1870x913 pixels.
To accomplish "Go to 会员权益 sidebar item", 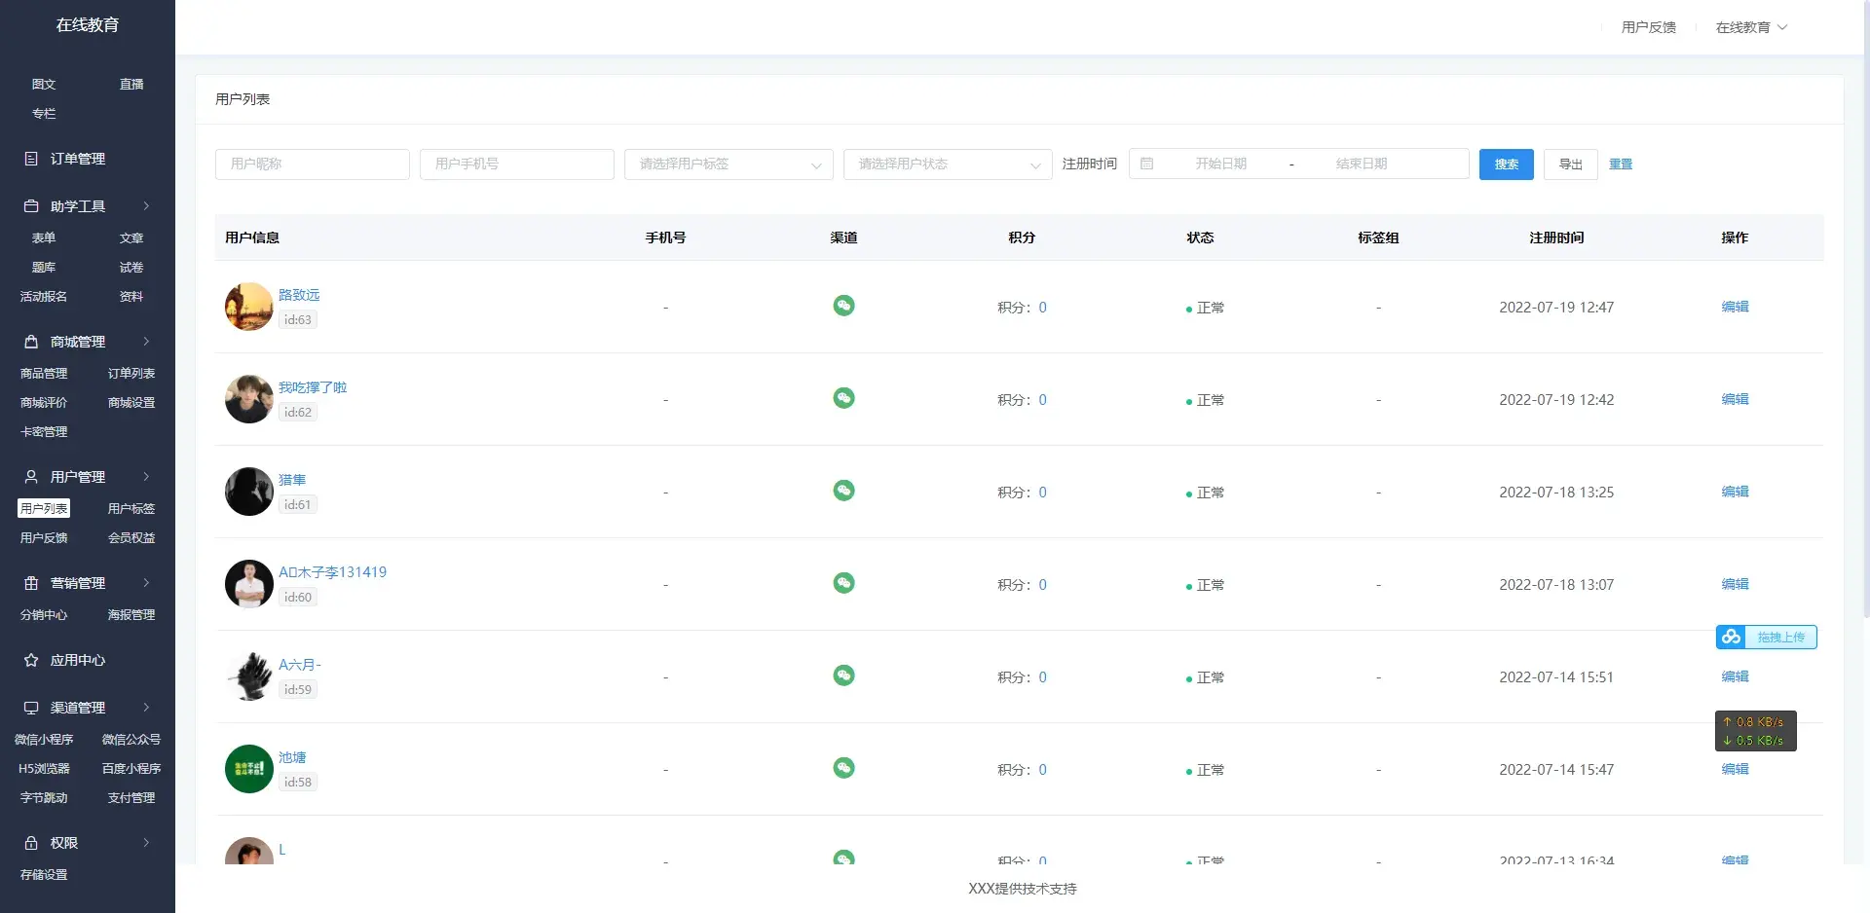I will pyautogui.click(x=131, y=537).
